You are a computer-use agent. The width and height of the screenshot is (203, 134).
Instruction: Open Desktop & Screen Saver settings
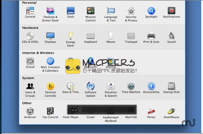pyautogui.click(x=50, y=11)
